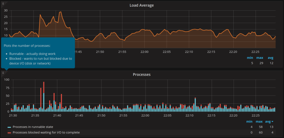Click the Load Average max value 29

(261, 63)
